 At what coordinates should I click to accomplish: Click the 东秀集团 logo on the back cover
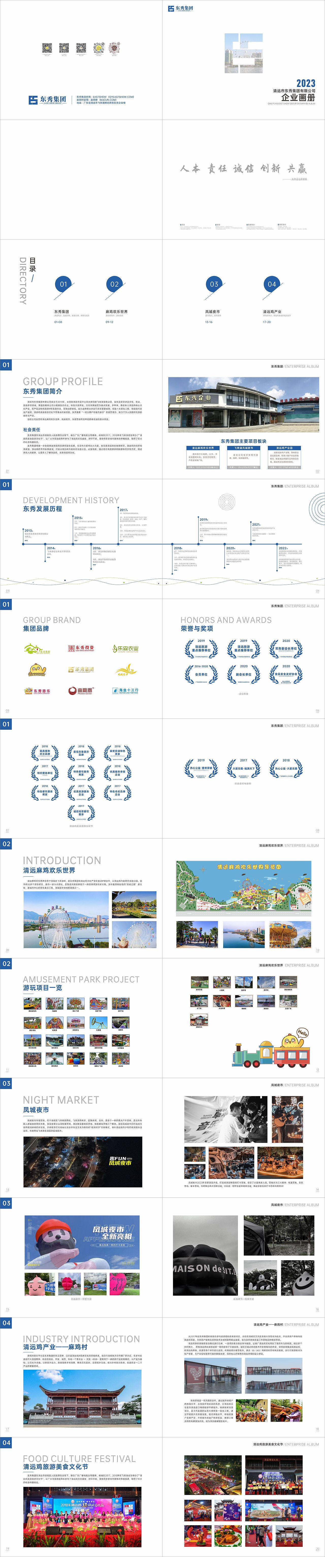[47, 100]
